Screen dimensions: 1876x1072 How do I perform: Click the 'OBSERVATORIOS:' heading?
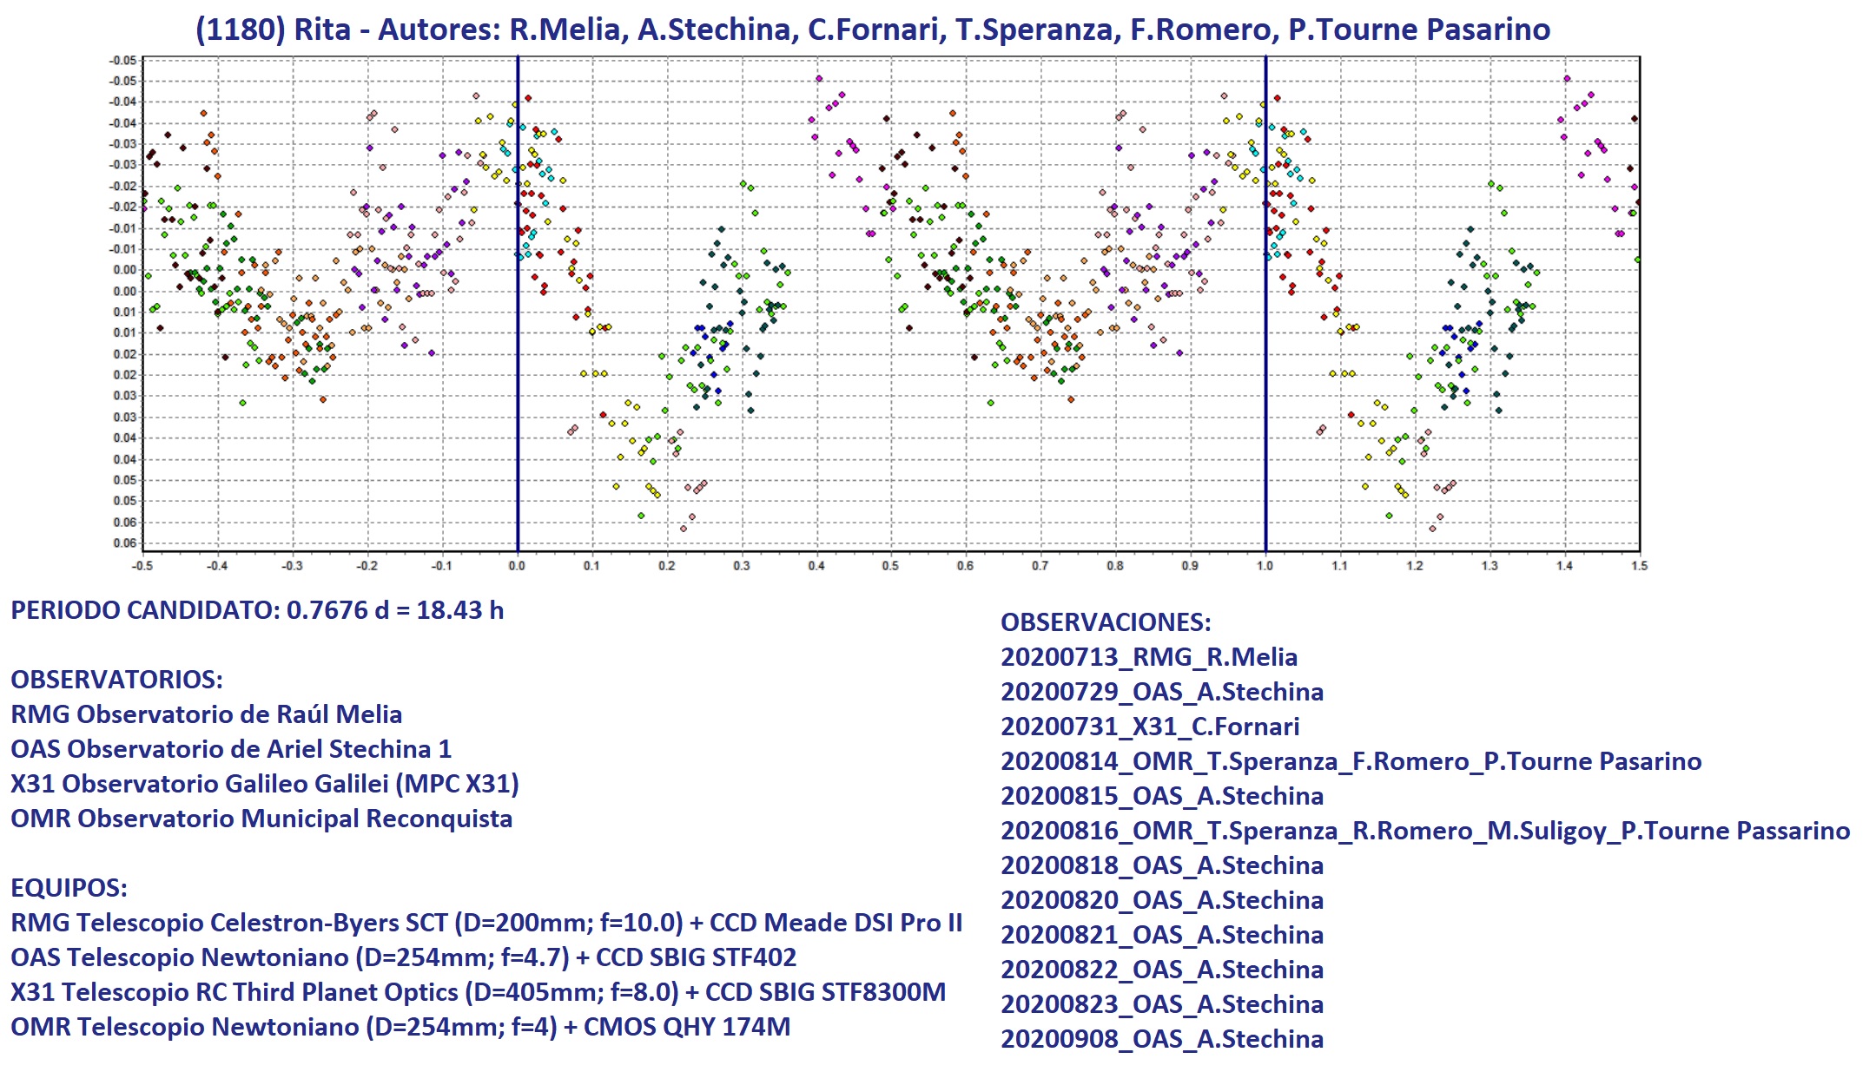pos(116,680)
